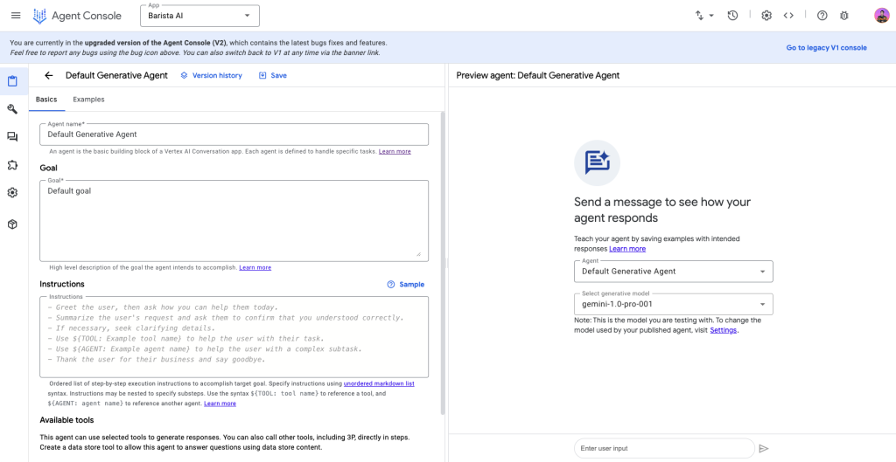Click the Instructions section heading
Image resolution: width=896 pixels, height=462 pixels.
click(x=62, y=284)
